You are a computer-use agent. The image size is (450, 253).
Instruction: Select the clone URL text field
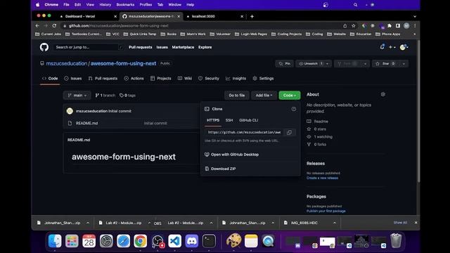[244, 132]
